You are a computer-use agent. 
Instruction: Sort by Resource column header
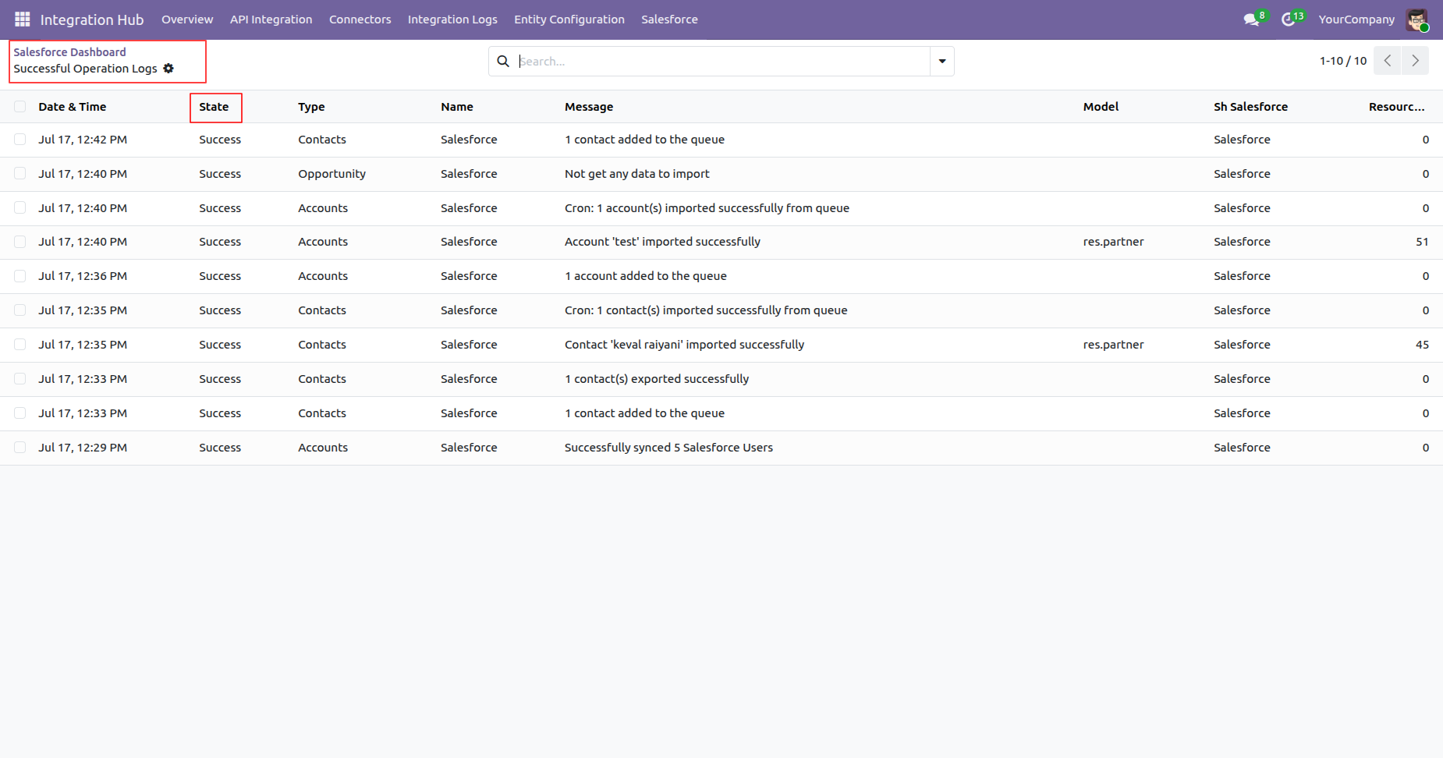point(1396,107)
